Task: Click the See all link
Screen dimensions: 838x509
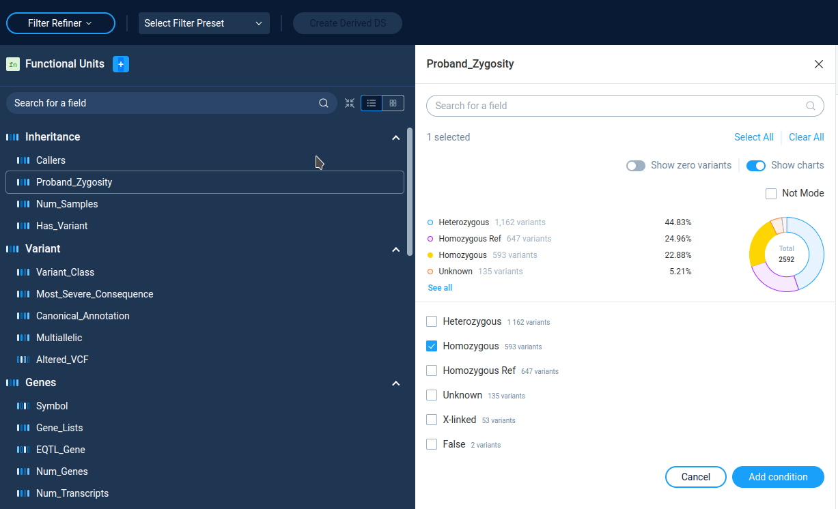Action: pos(440,288)
